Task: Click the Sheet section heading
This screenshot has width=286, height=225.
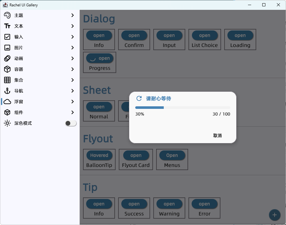Action: 97,90
